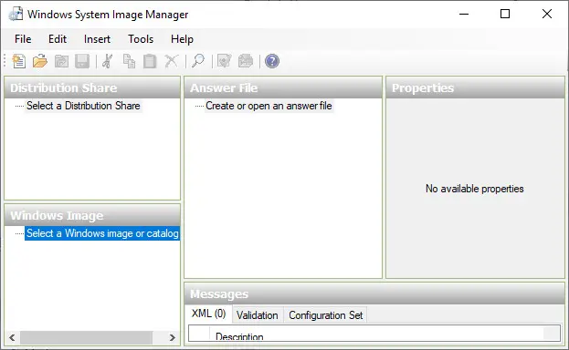Switch to the Configuration Set tab
The width and height of the screenshot is (569, 350).
click(326, 315)
